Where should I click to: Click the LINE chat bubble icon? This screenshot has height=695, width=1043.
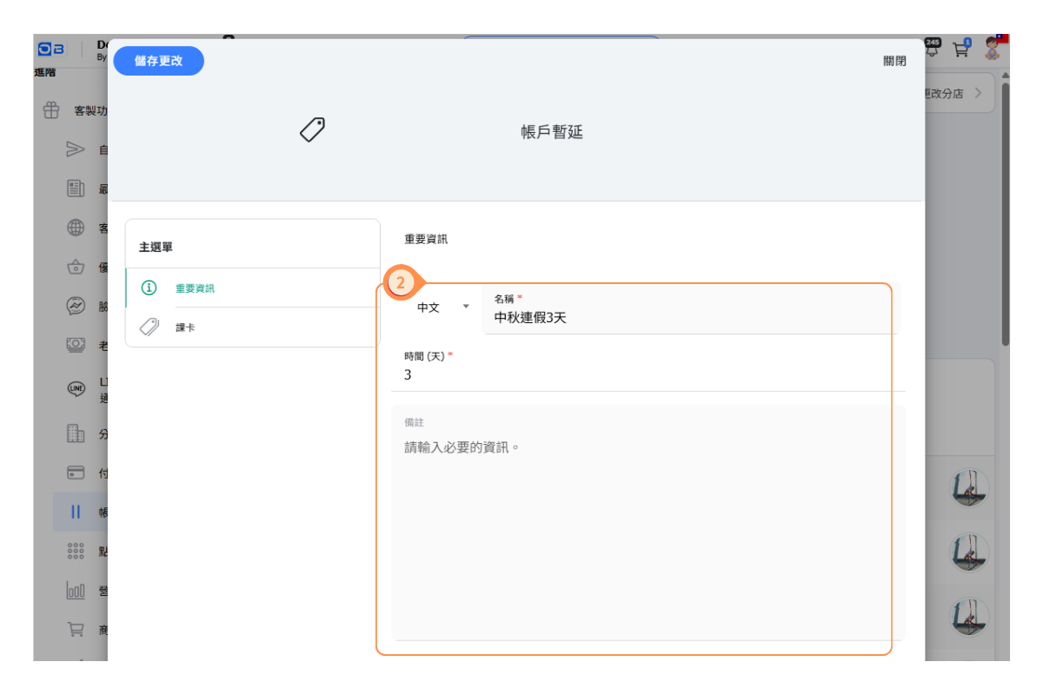click(x=76, y=388)
